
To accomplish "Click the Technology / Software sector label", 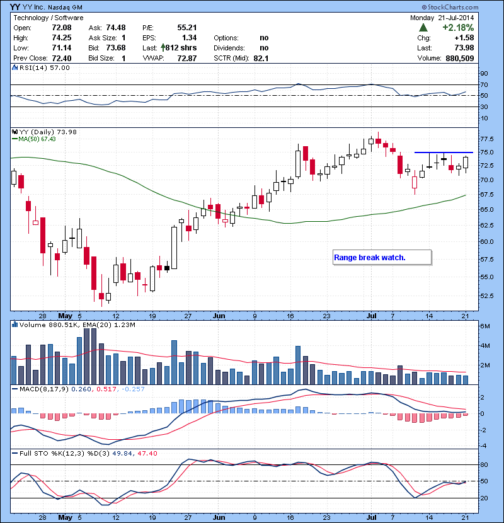I will [49, 18].
